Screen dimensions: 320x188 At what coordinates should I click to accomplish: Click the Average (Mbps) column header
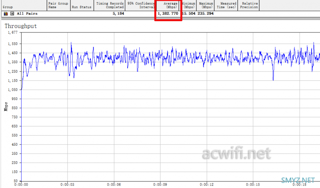168,6
